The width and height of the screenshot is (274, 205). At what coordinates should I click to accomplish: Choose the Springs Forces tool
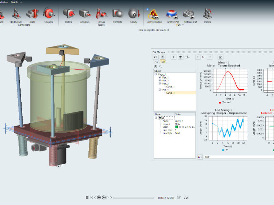pyautogui.click(x=101, y=14)
